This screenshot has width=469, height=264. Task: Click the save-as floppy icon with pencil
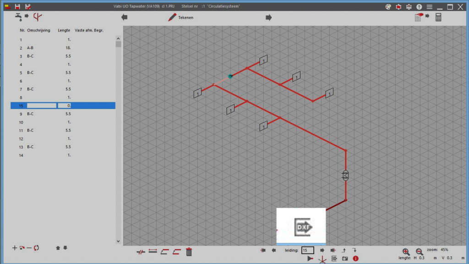coord(28,6)
